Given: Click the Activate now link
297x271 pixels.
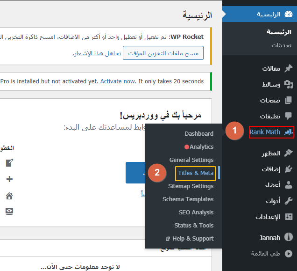Looking at the screenshot, I should pos(117,81).
